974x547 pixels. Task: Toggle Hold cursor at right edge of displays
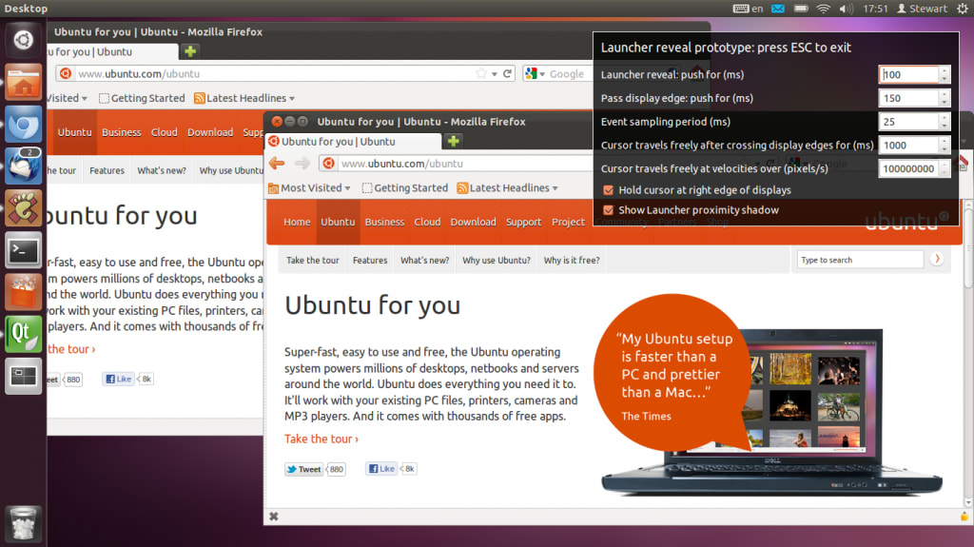608,190
